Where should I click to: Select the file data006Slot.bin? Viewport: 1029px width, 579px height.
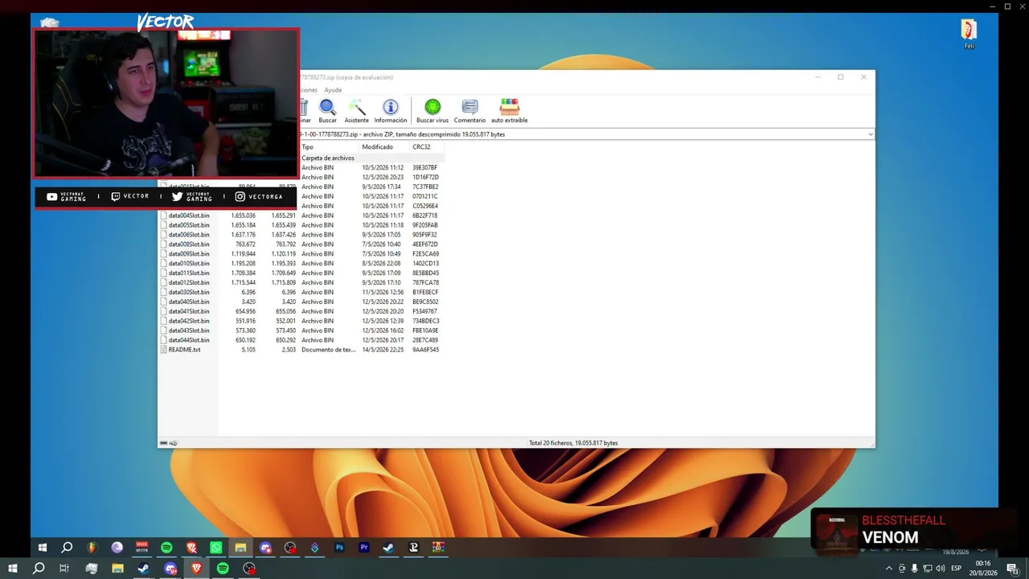pos(188,235)
